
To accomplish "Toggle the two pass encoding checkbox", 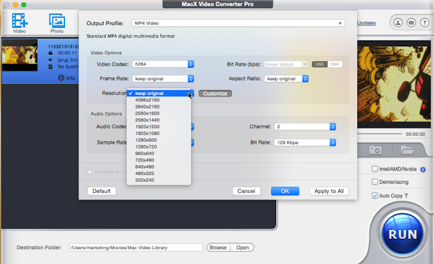I will pos(90,172).
